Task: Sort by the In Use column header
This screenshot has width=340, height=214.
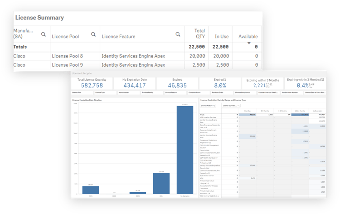Action: (x=222, y=36)
